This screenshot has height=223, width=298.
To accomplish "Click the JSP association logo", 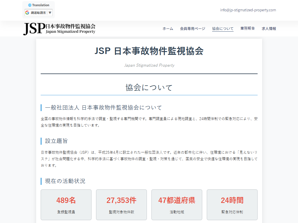I will click(x=59, y=28).
